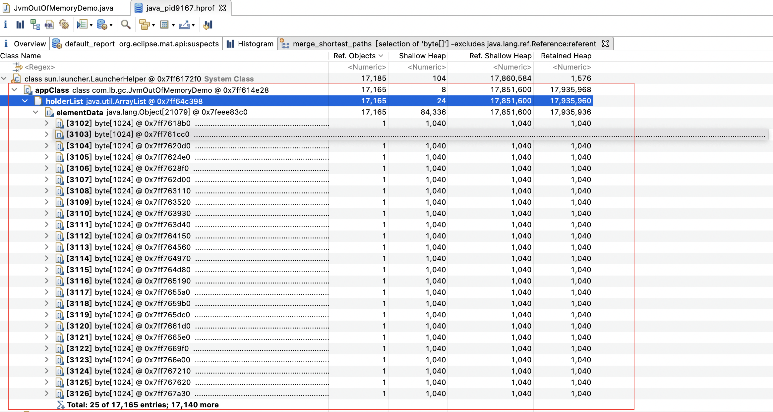Collapse the elementData Object array node
The height and width of the screenshot is (412, 773).
36,112
